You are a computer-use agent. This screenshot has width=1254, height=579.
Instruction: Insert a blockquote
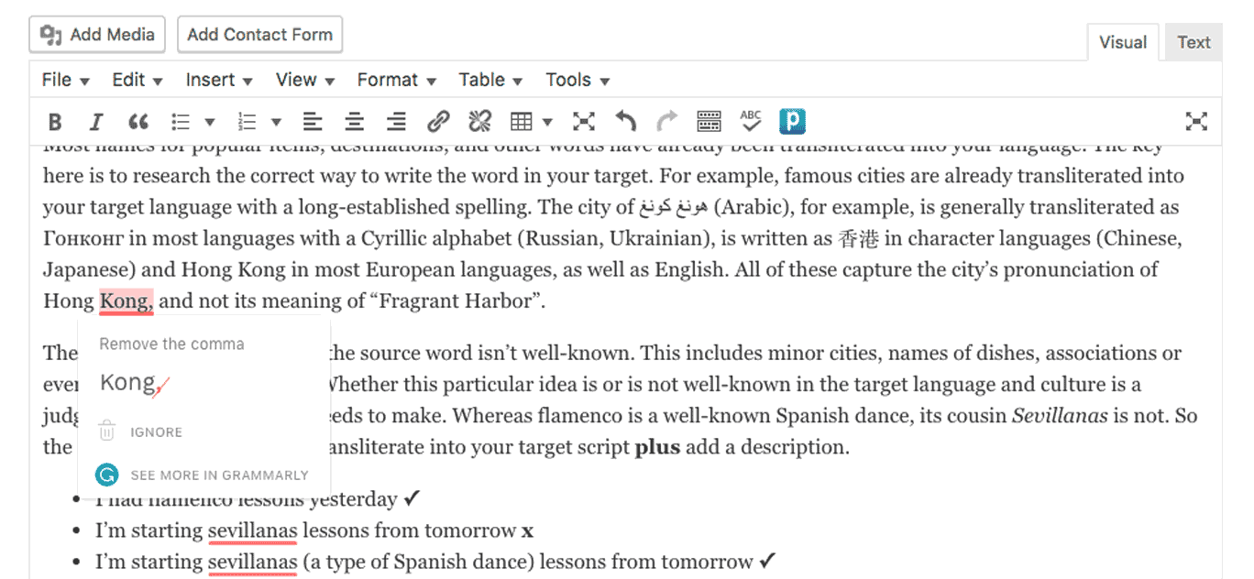[138, 122]
